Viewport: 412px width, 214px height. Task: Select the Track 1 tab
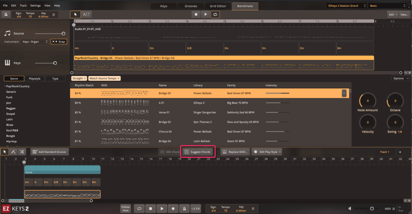(384, 152)
